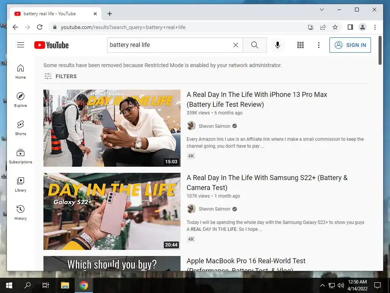
Task: Click '359K views' on iPhone result
Action: 198,113
